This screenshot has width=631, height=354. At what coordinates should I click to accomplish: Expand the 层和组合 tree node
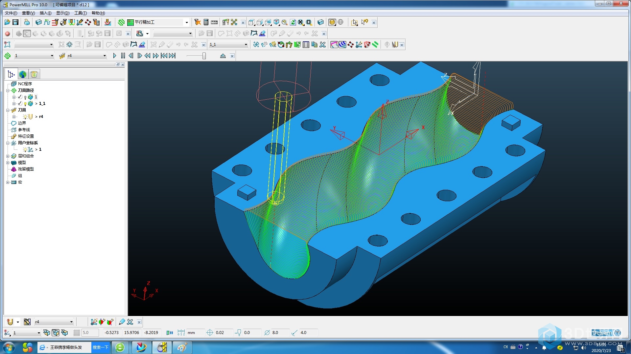[8, 156]
